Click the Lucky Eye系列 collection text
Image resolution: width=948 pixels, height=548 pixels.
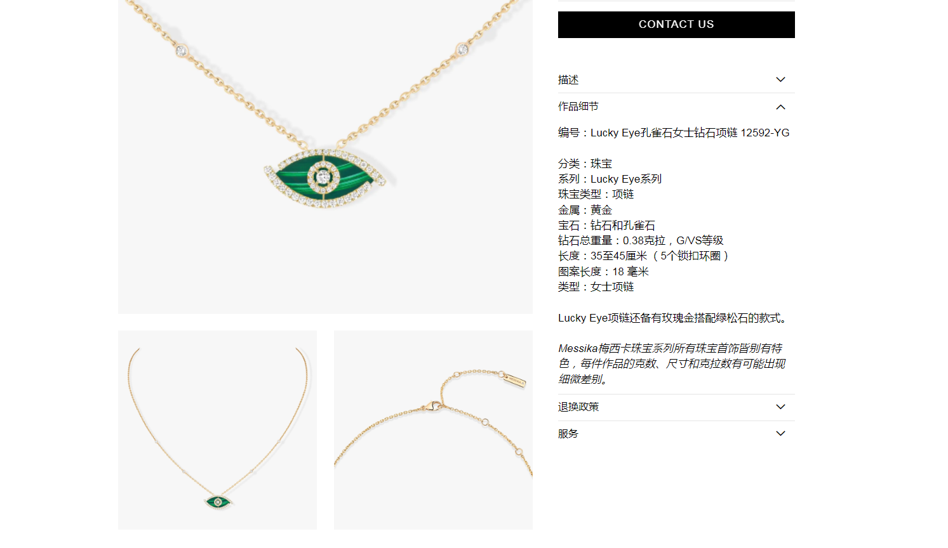point(626,179)
